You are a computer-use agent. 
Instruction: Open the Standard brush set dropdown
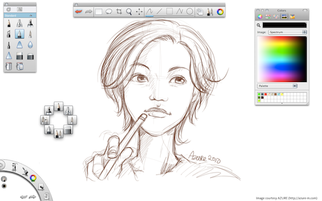pos(20,16)
